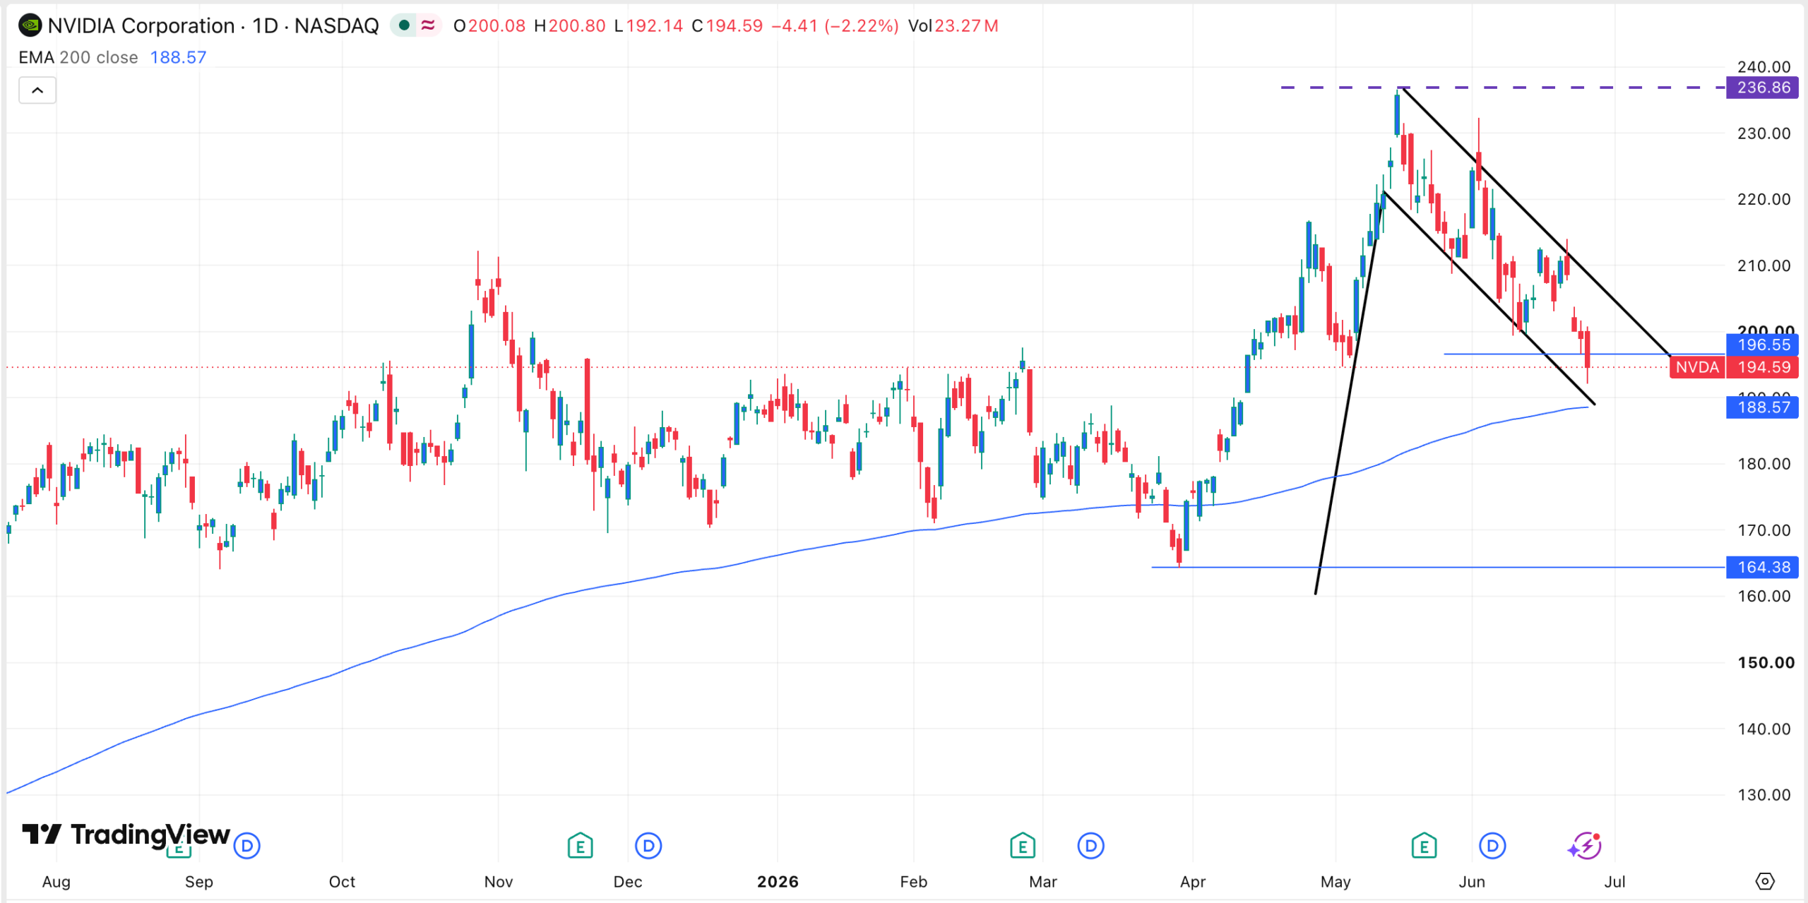This screenshot has height=903, width=1808.
Task: Click the red 194.59 current price label
Action: click(x=1762, y=367)
